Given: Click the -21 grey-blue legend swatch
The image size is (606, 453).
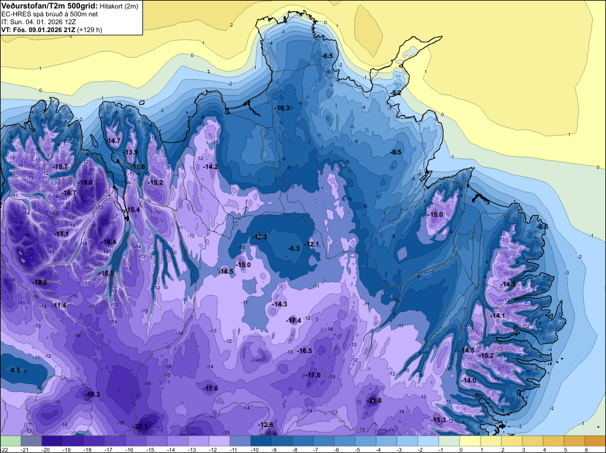Looking at the screenshot, I should [32, 441].
